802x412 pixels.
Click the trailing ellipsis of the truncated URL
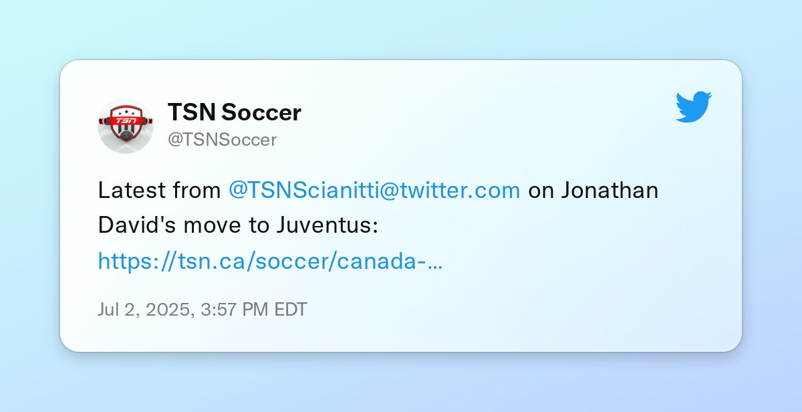coord(434,264)
